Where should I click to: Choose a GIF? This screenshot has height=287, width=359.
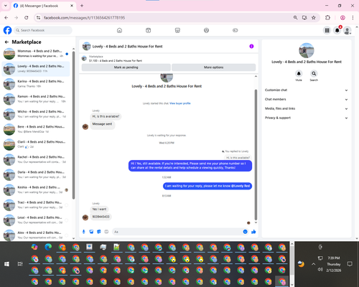pyautogui.click(x=106, y=232)
